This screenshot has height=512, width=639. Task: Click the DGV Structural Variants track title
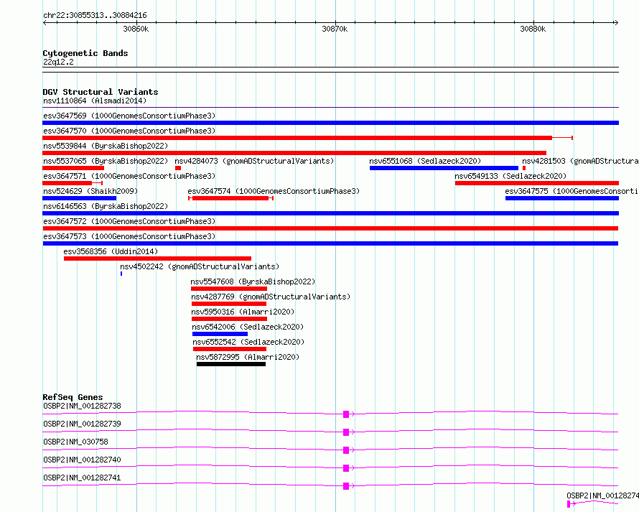pyautogui.click(x=101, y=92)
